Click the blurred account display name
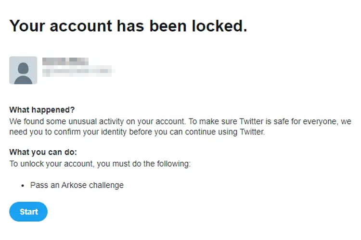The image size is (361, 240). coord(65,61)
